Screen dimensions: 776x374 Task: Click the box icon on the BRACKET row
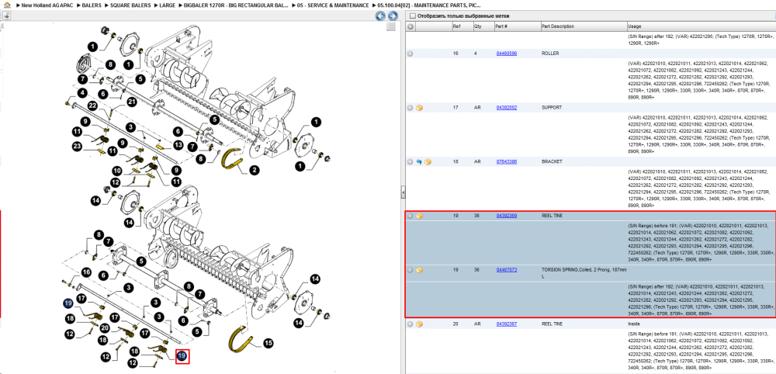click(x=428, y=161)
